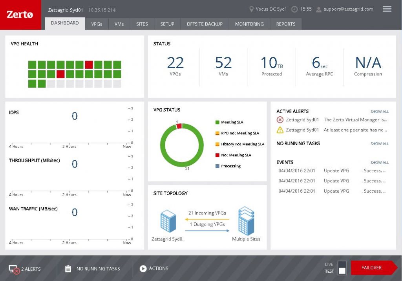Toggle the Live/Test failover switch
The width and height of the screenshot is (402, 281).
coord(342,268)
